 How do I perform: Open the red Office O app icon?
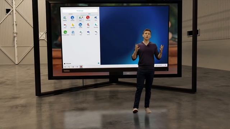point(88,25)
